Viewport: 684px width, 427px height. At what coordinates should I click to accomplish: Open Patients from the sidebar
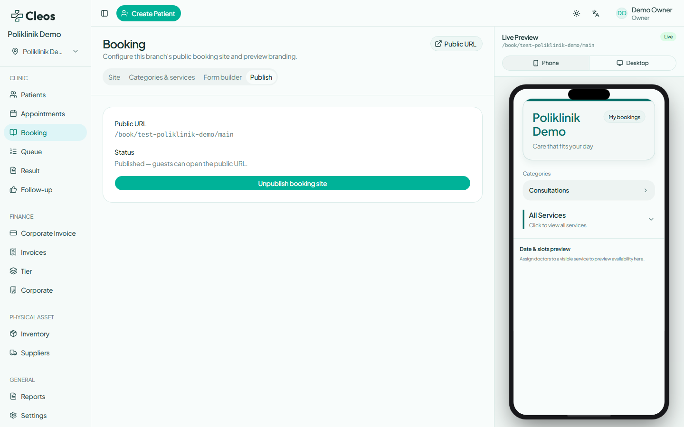click(45, 95)
